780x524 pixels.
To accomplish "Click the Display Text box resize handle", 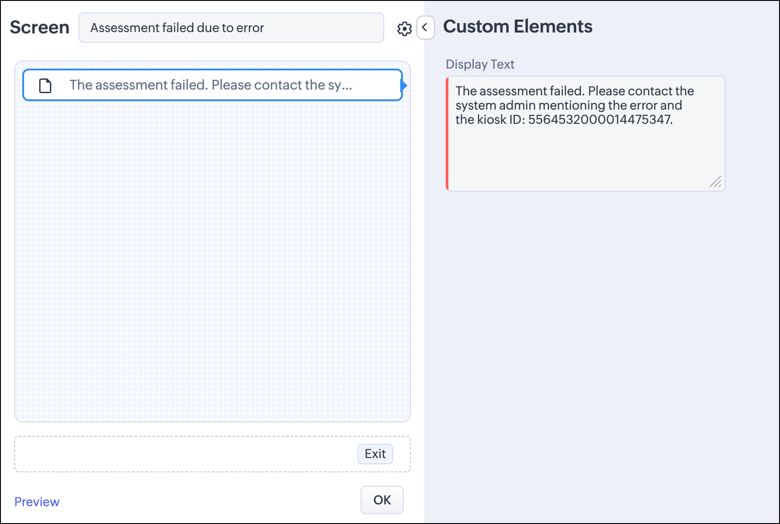I will point(716,181).
